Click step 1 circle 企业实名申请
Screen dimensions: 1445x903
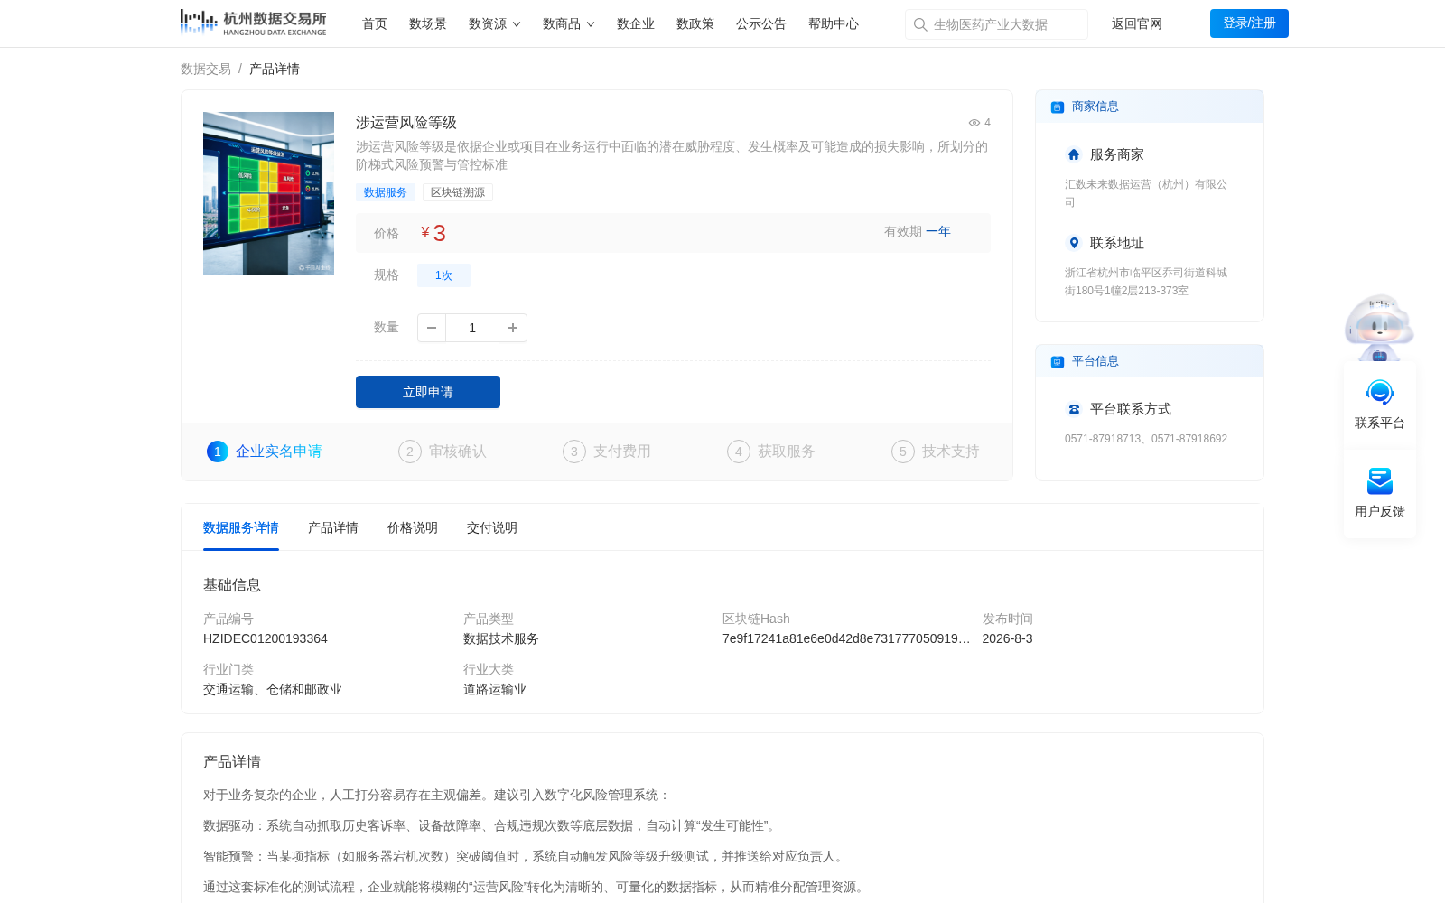pyautogui.click(x=218, y=451)
